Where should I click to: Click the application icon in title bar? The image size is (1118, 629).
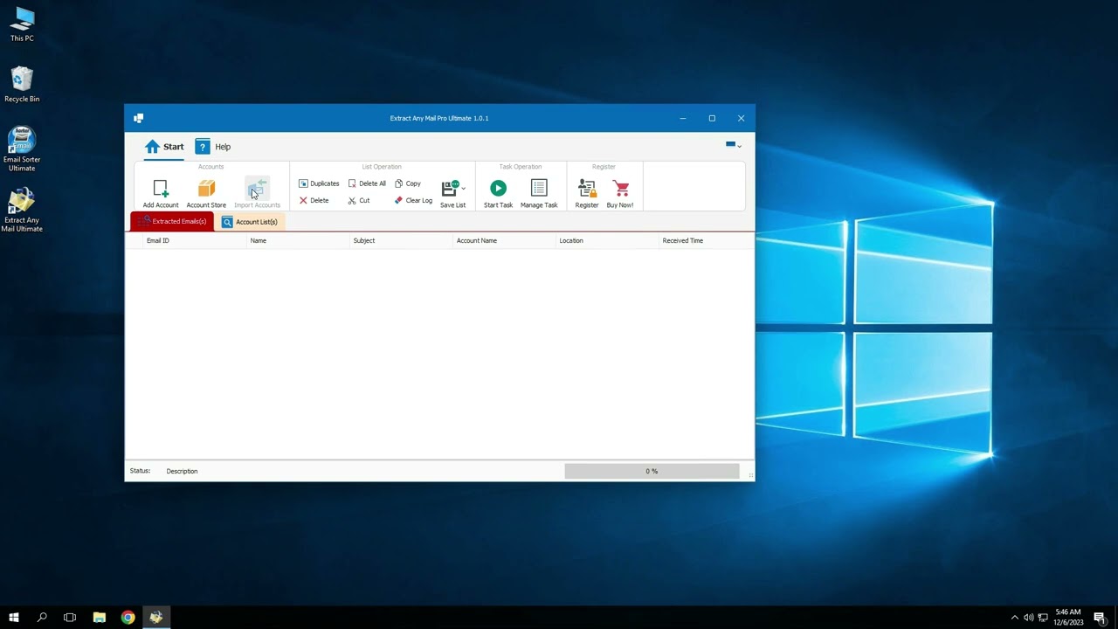point(138,118)
